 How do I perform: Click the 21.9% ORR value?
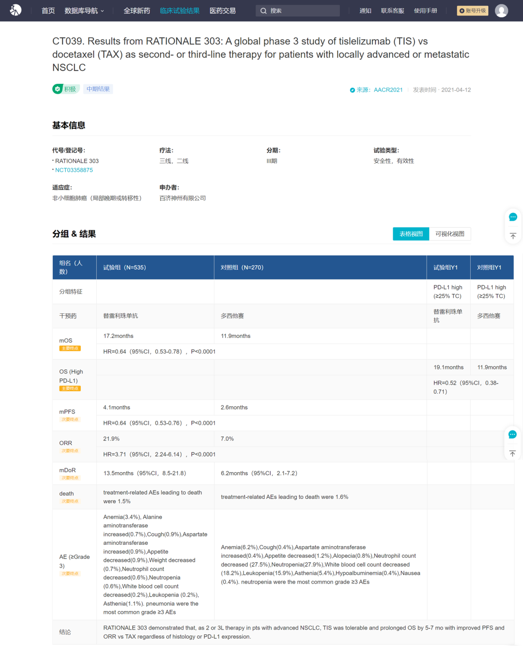point(111,439)
